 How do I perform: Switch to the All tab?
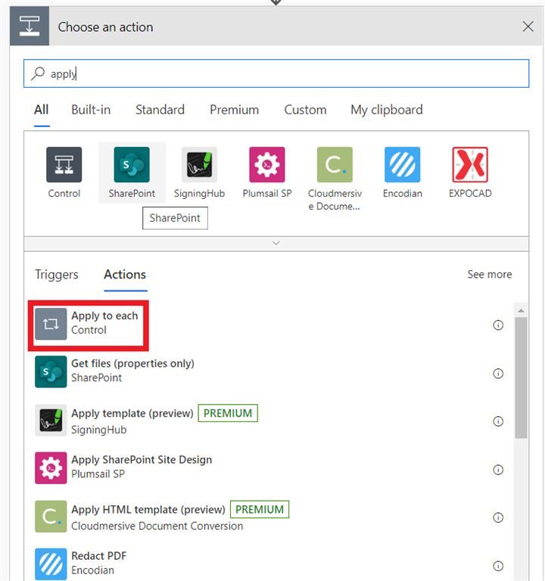[x=41, y=110]
